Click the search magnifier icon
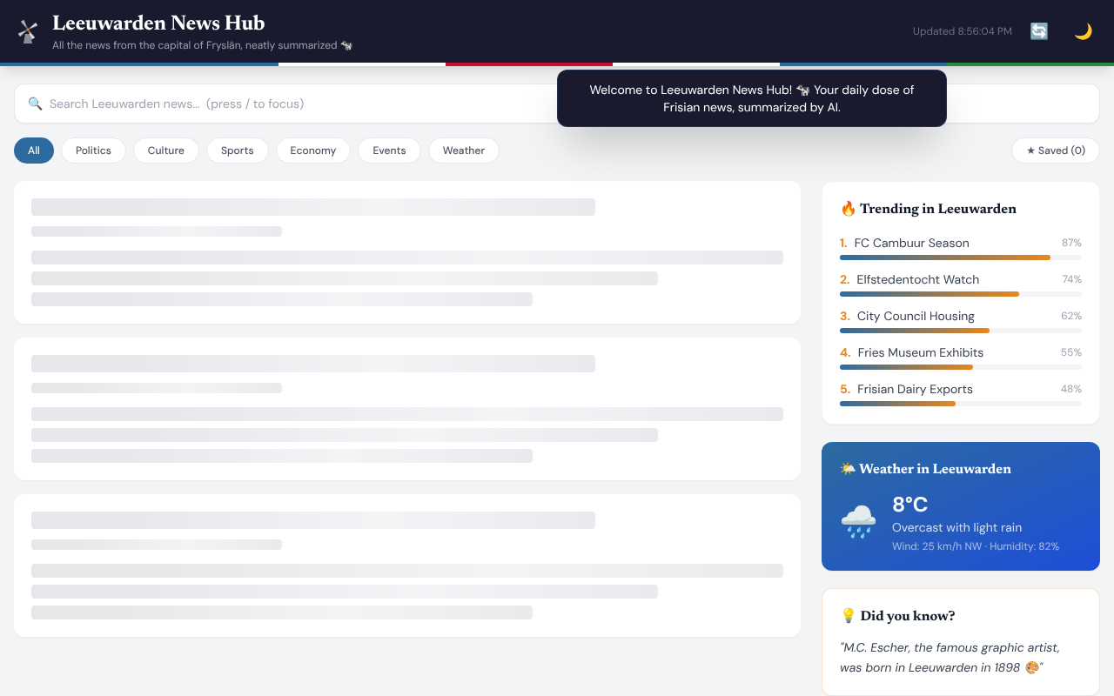This screenshot has width=1114, height=696. 35,104
